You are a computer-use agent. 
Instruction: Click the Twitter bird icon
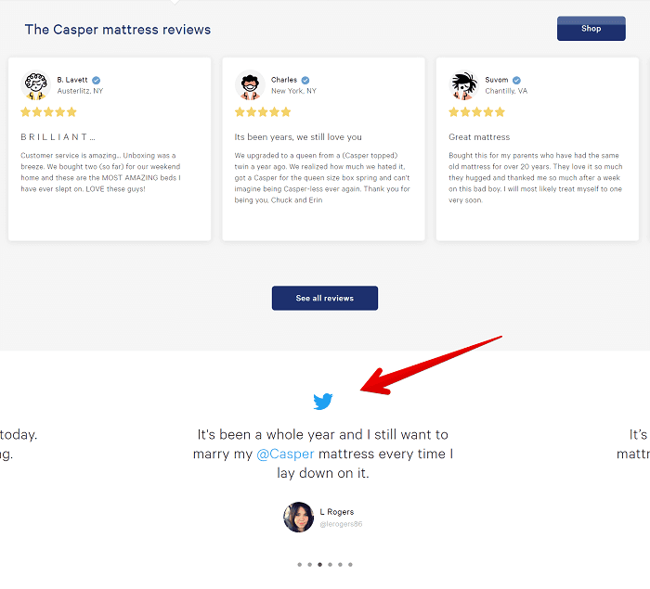(x=323, y=401)
